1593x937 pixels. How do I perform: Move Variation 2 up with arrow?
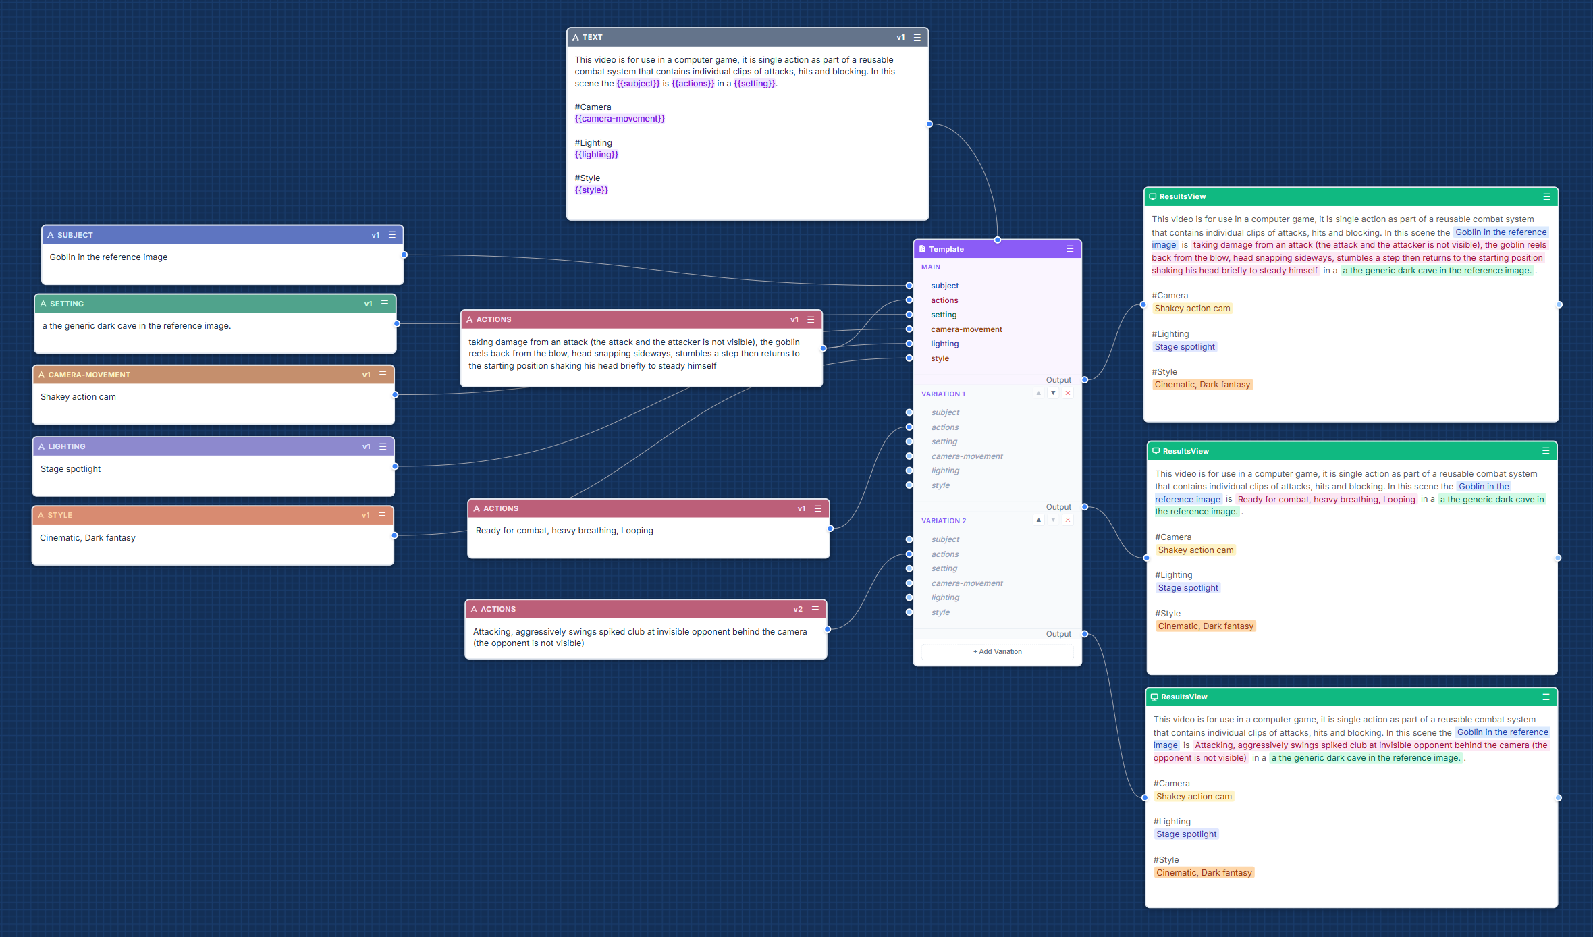[x=1038, y=520]
